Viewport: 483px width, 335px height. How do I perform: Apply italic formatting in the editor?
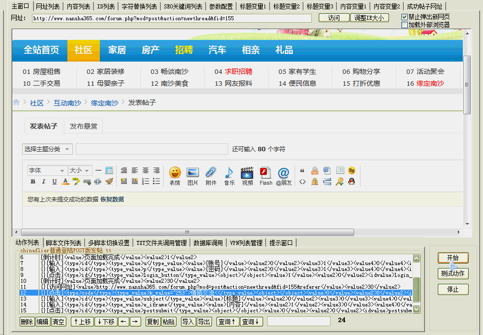(44, 181)
